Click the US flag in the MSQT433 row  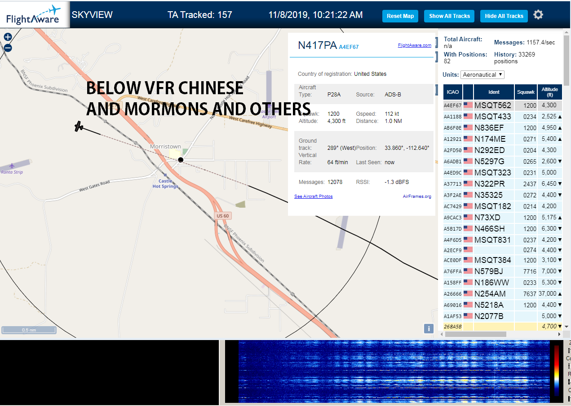click(468, 116)
